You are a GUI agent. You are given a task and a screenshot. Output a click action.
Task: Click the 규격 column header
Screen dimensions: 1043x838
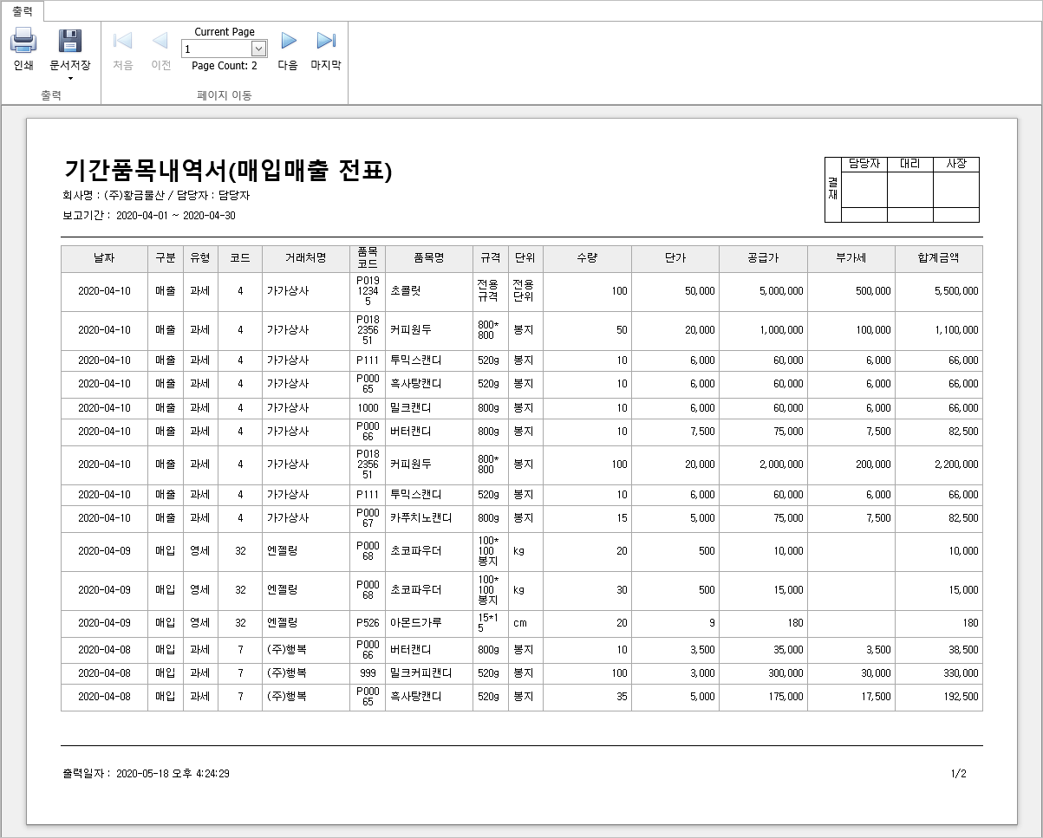pyautogui.click(x=491, y=258)
